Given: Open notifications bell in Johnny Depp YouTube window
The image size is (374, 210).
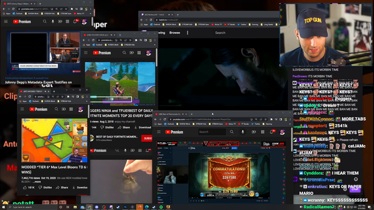Looking at the screenshot, I should coord(75,22).
